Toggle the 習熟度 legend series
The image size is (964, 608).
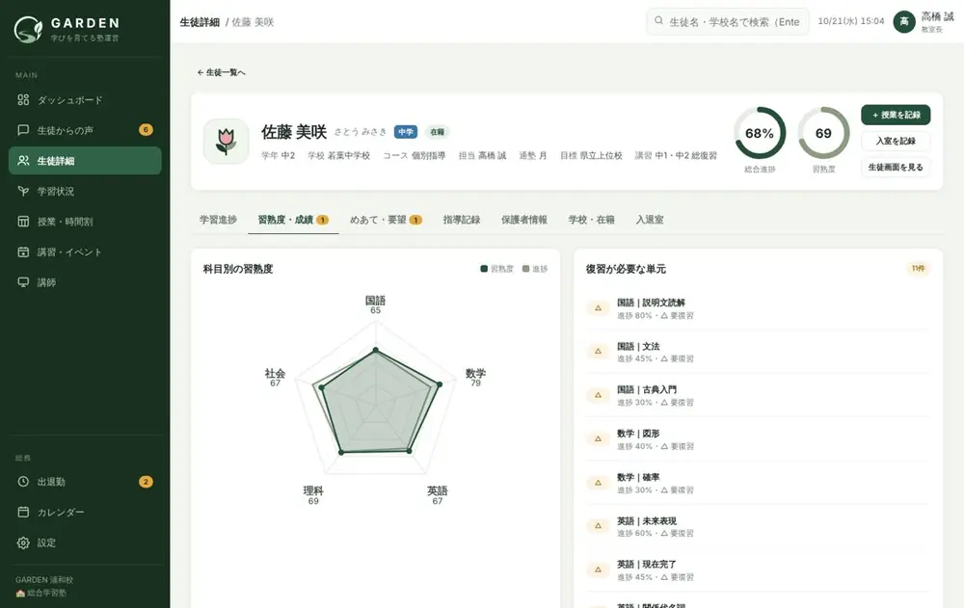pyautogui.click(x=496, y=269)
